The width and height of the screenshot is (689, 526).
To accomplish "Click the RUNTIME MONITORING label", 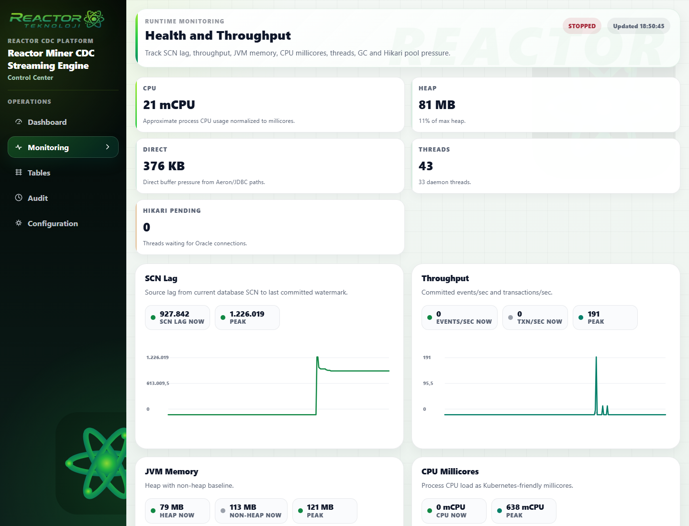I will pos(185,22).
